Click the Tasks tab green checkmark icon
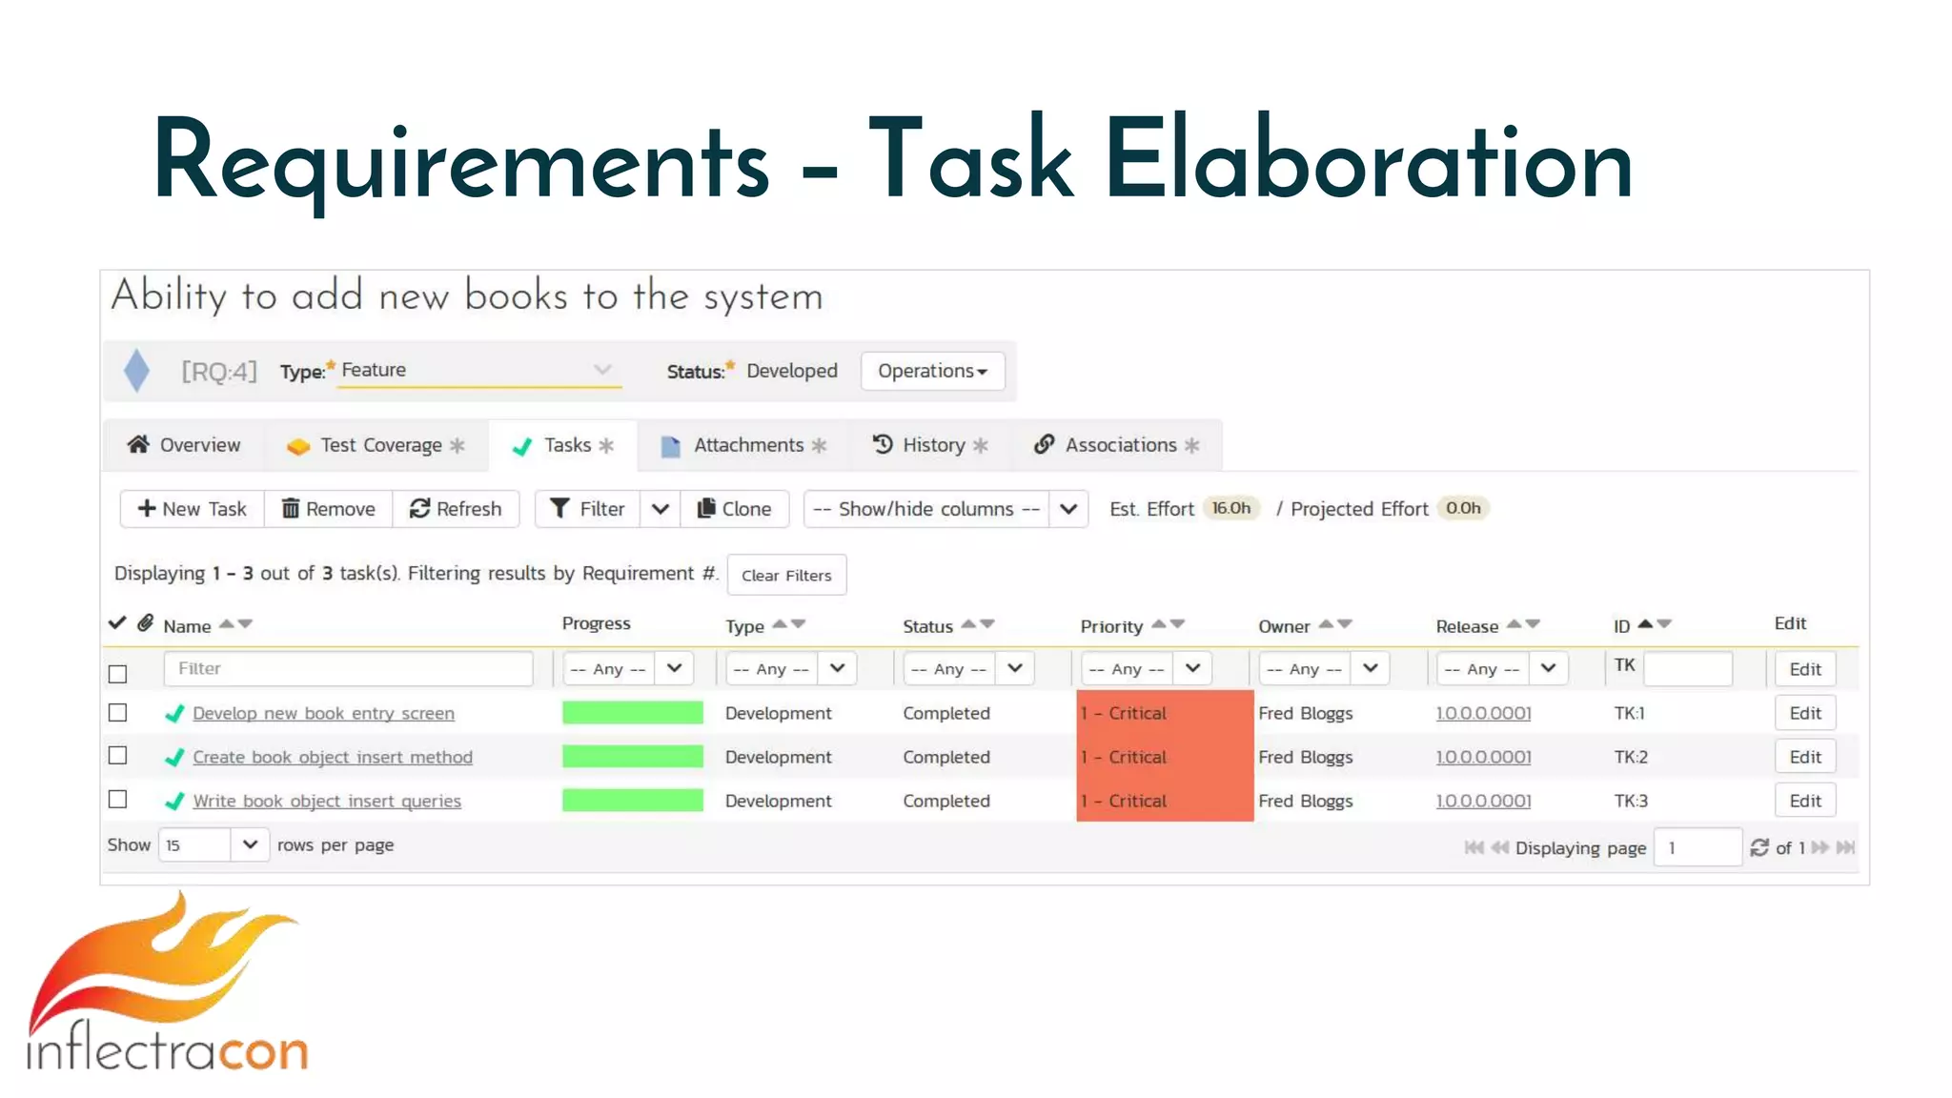Screen dimensions: 1952x1098 pos(521,446)
